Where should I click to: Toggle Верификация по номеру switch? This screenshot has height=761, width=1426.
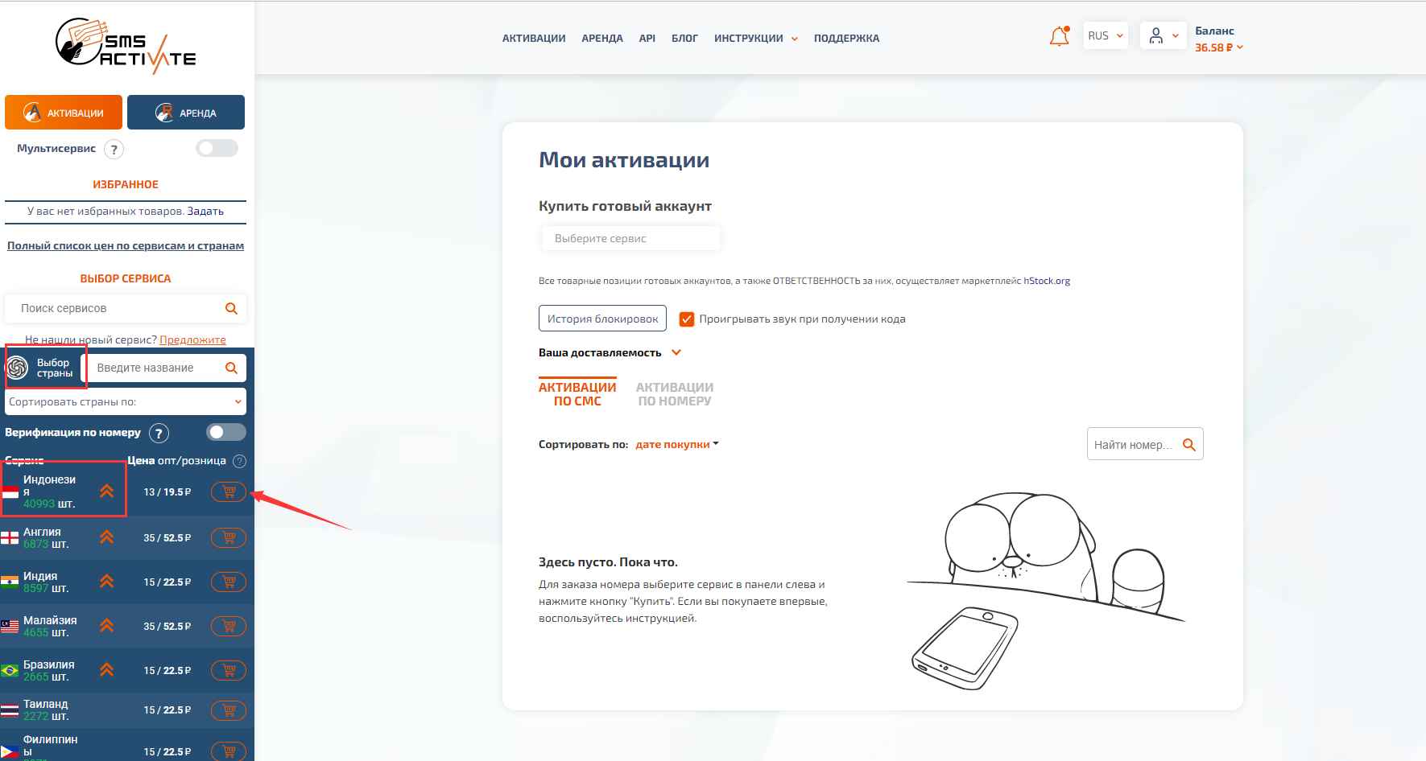[225, 432]
